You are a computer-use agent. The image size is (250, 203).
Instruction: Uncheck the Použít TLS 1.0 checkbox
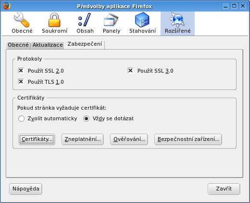click(x=21, y=82)
